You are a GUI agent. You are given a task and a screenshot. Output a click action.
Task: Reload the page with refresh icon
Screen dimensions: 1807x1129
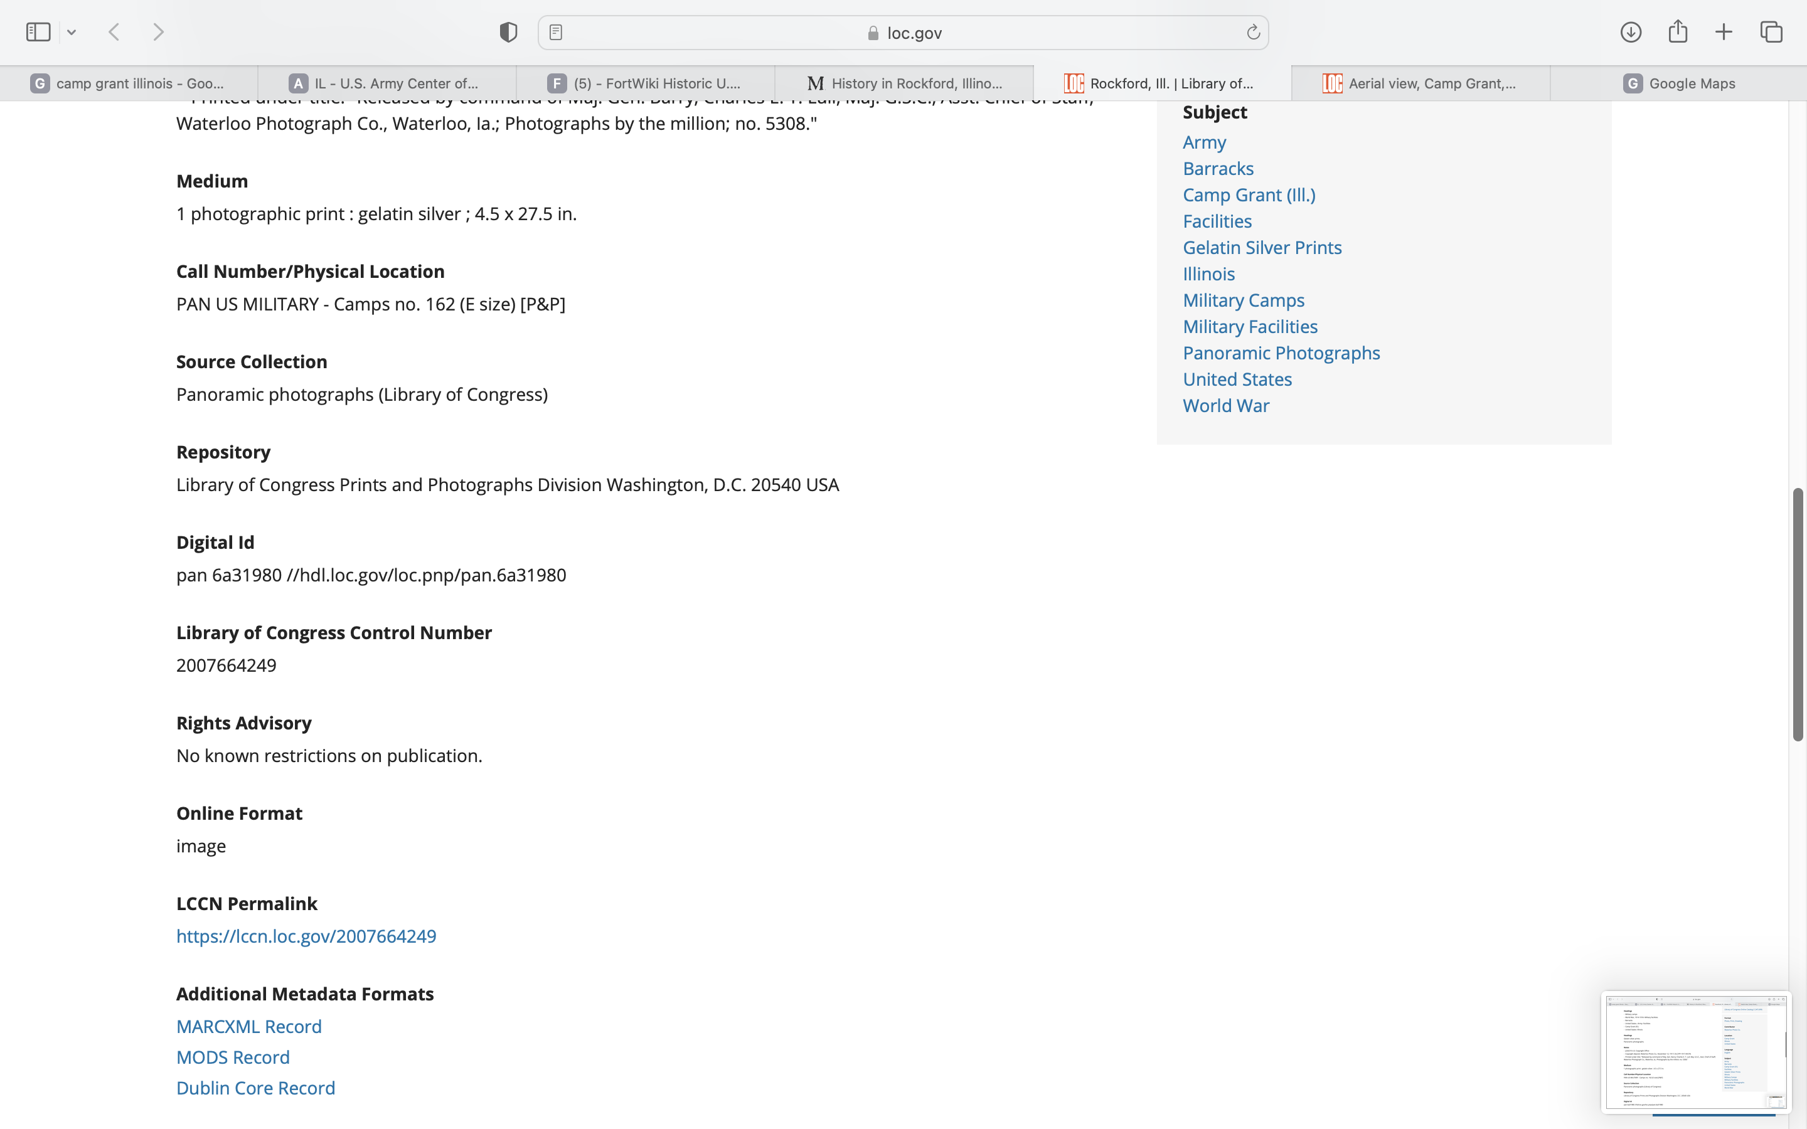(x=1253, y=32)
